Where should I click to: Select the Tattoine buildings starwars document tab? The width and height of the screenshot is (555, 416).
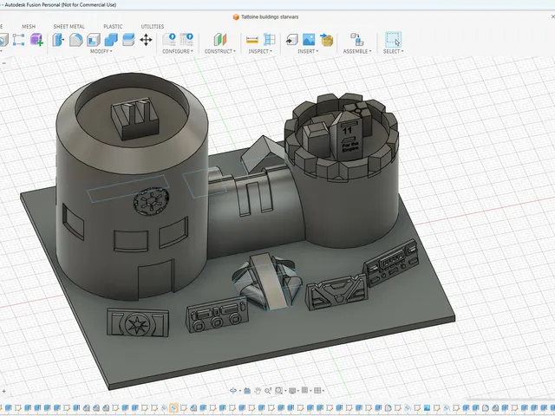point(266,17)
